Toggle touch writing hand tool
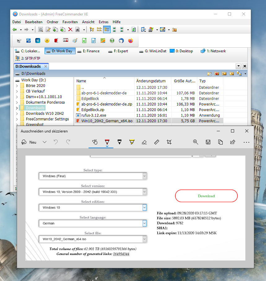 95,142
